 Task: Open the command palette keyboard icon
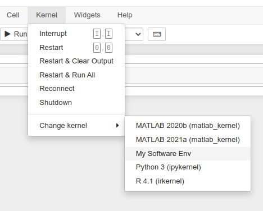click(x=157, y=34)
